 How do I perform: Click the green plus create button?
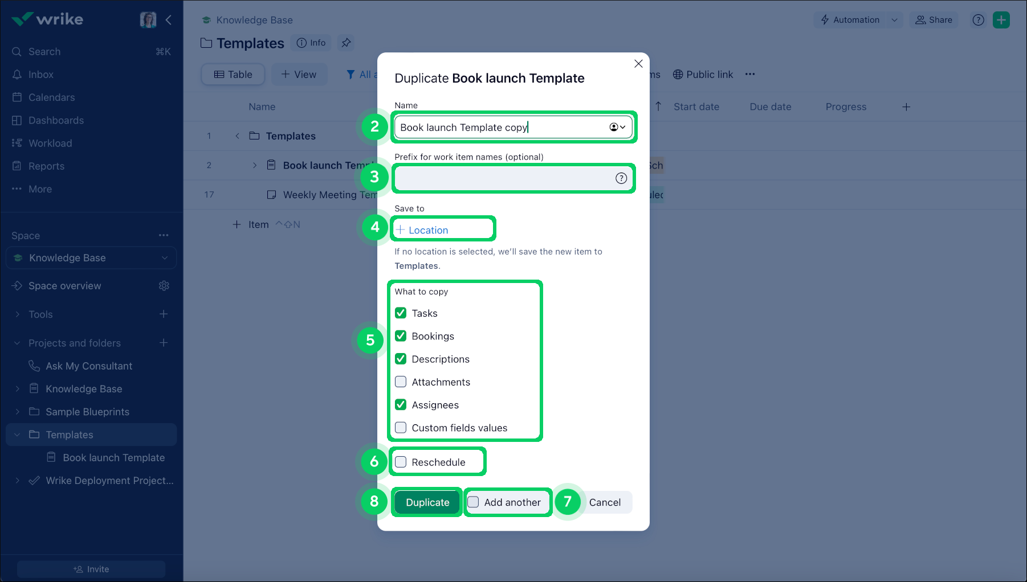[x=1001, y=20]
